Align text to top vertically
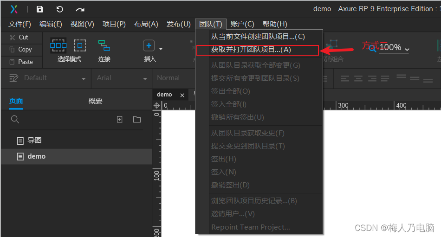This screenshot has width=441, height=237. coord(402,77)
